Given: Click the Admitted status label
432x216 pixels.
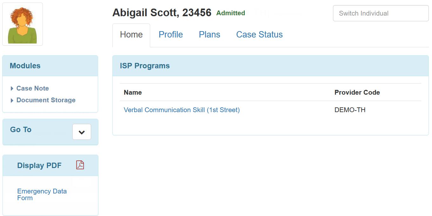Looking at the screenshot, I should [230, 13].
